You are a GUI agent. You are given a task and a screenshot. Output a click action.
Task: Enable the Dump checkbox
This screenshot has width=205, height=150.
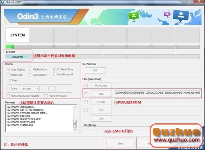pyautogui.click(x=8, y=89)
